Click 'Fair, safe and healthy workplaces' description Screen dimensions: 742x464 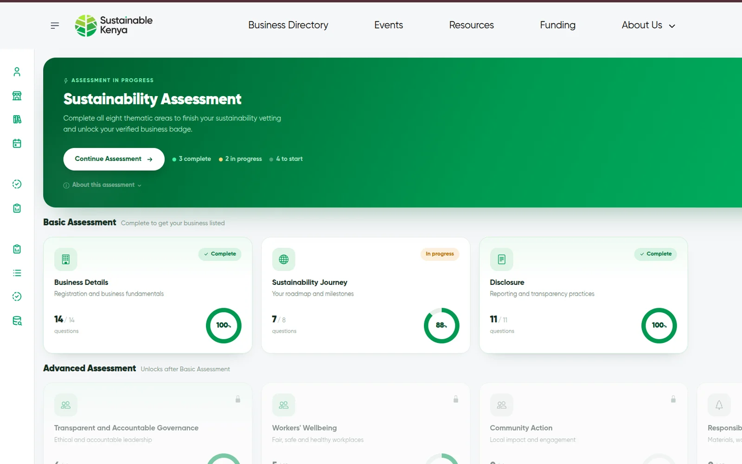point(318,439)
